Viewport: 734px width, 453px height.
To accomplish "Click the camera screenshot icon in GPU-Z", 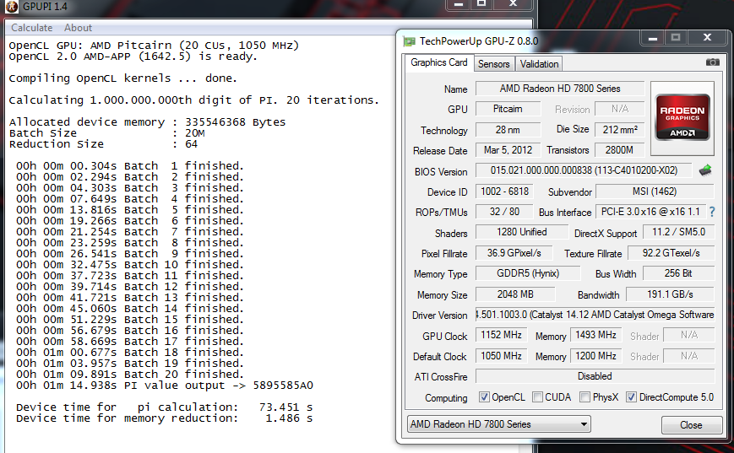I will (x=712, y=62).
